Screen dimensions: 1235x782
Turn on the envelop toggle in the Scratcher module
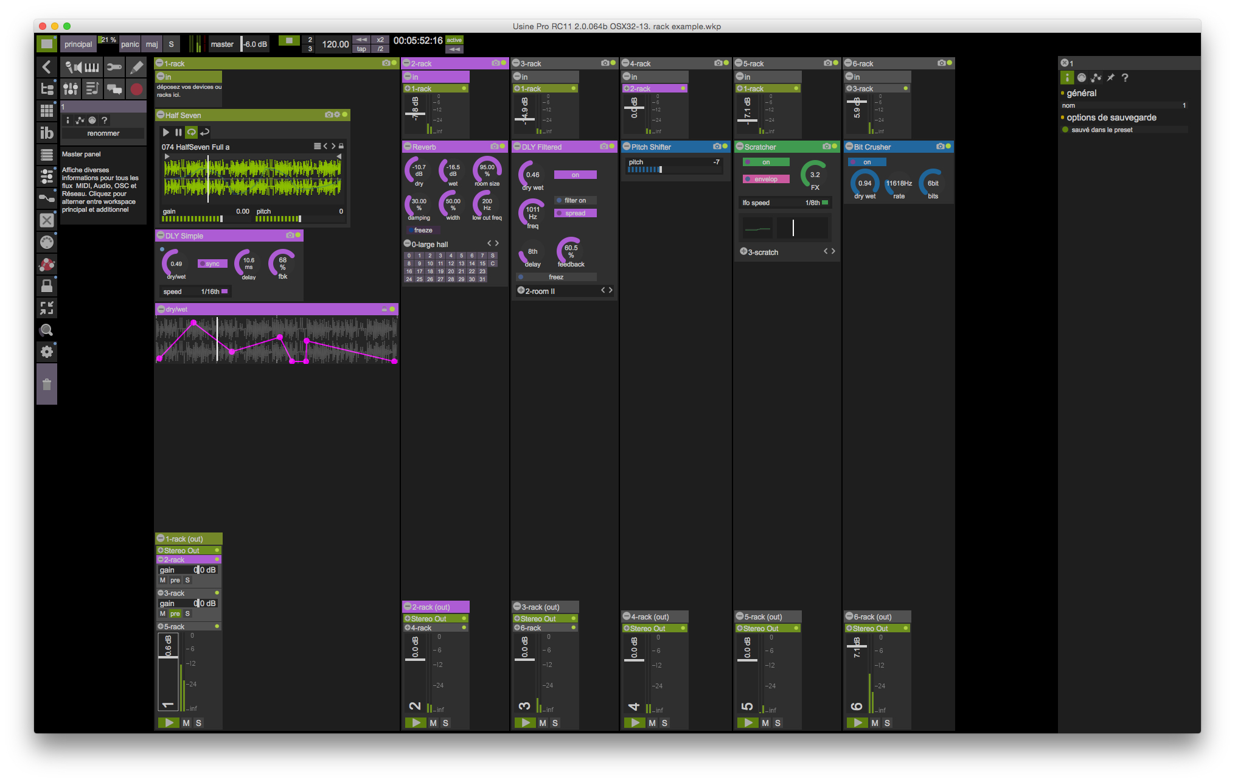(765, 179)
